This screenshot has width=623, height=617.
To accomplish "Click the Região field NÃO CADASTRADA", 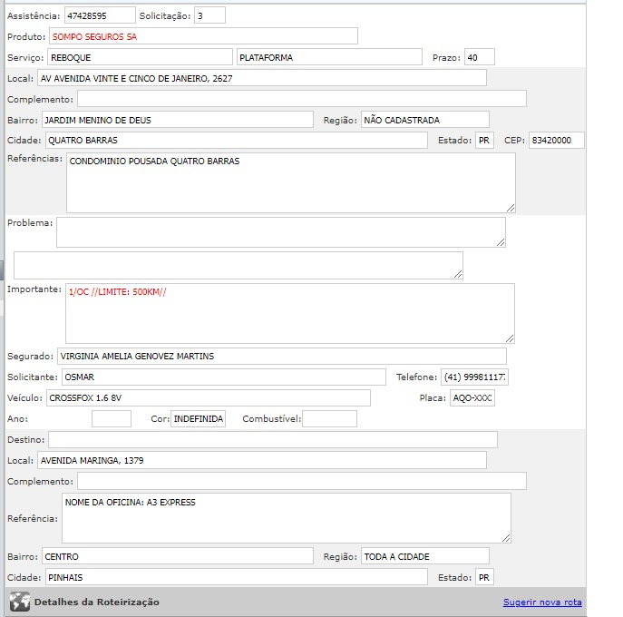I will click(x=425, y=120).
